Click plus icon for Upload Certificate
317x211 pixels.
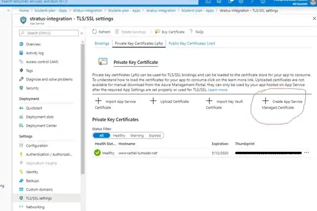pos(153,101)
